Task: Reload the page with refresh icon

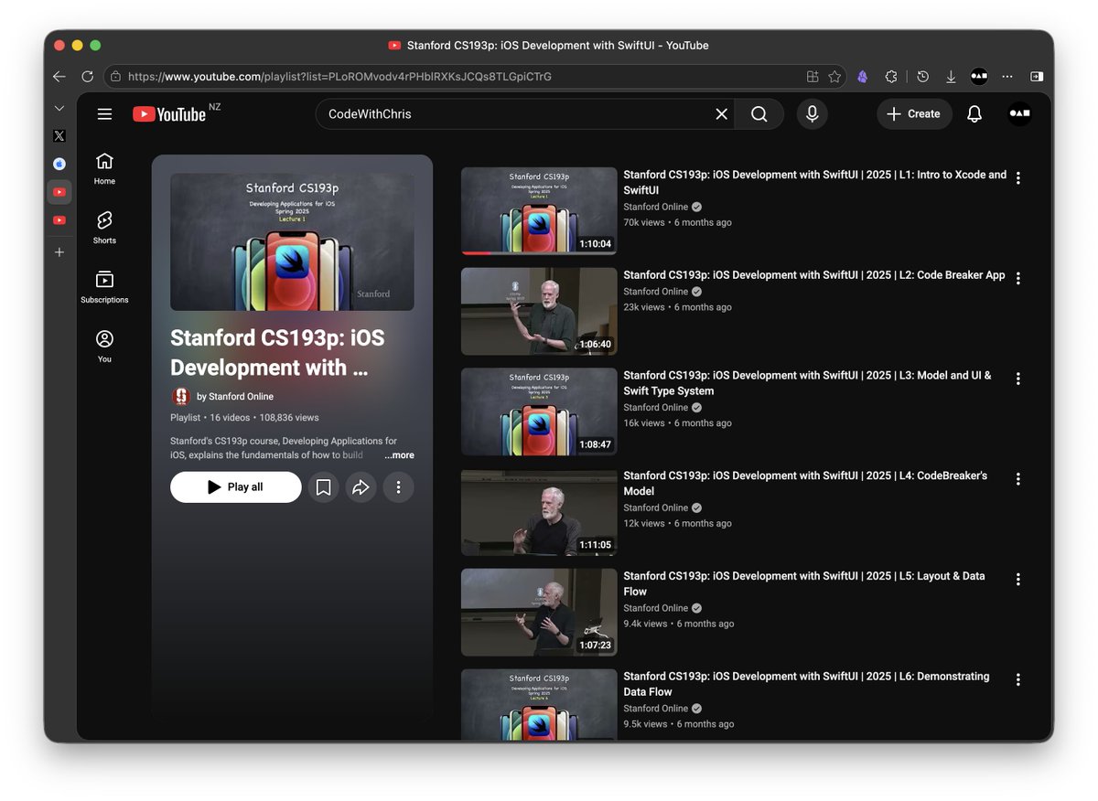Action: click(88, 77)
